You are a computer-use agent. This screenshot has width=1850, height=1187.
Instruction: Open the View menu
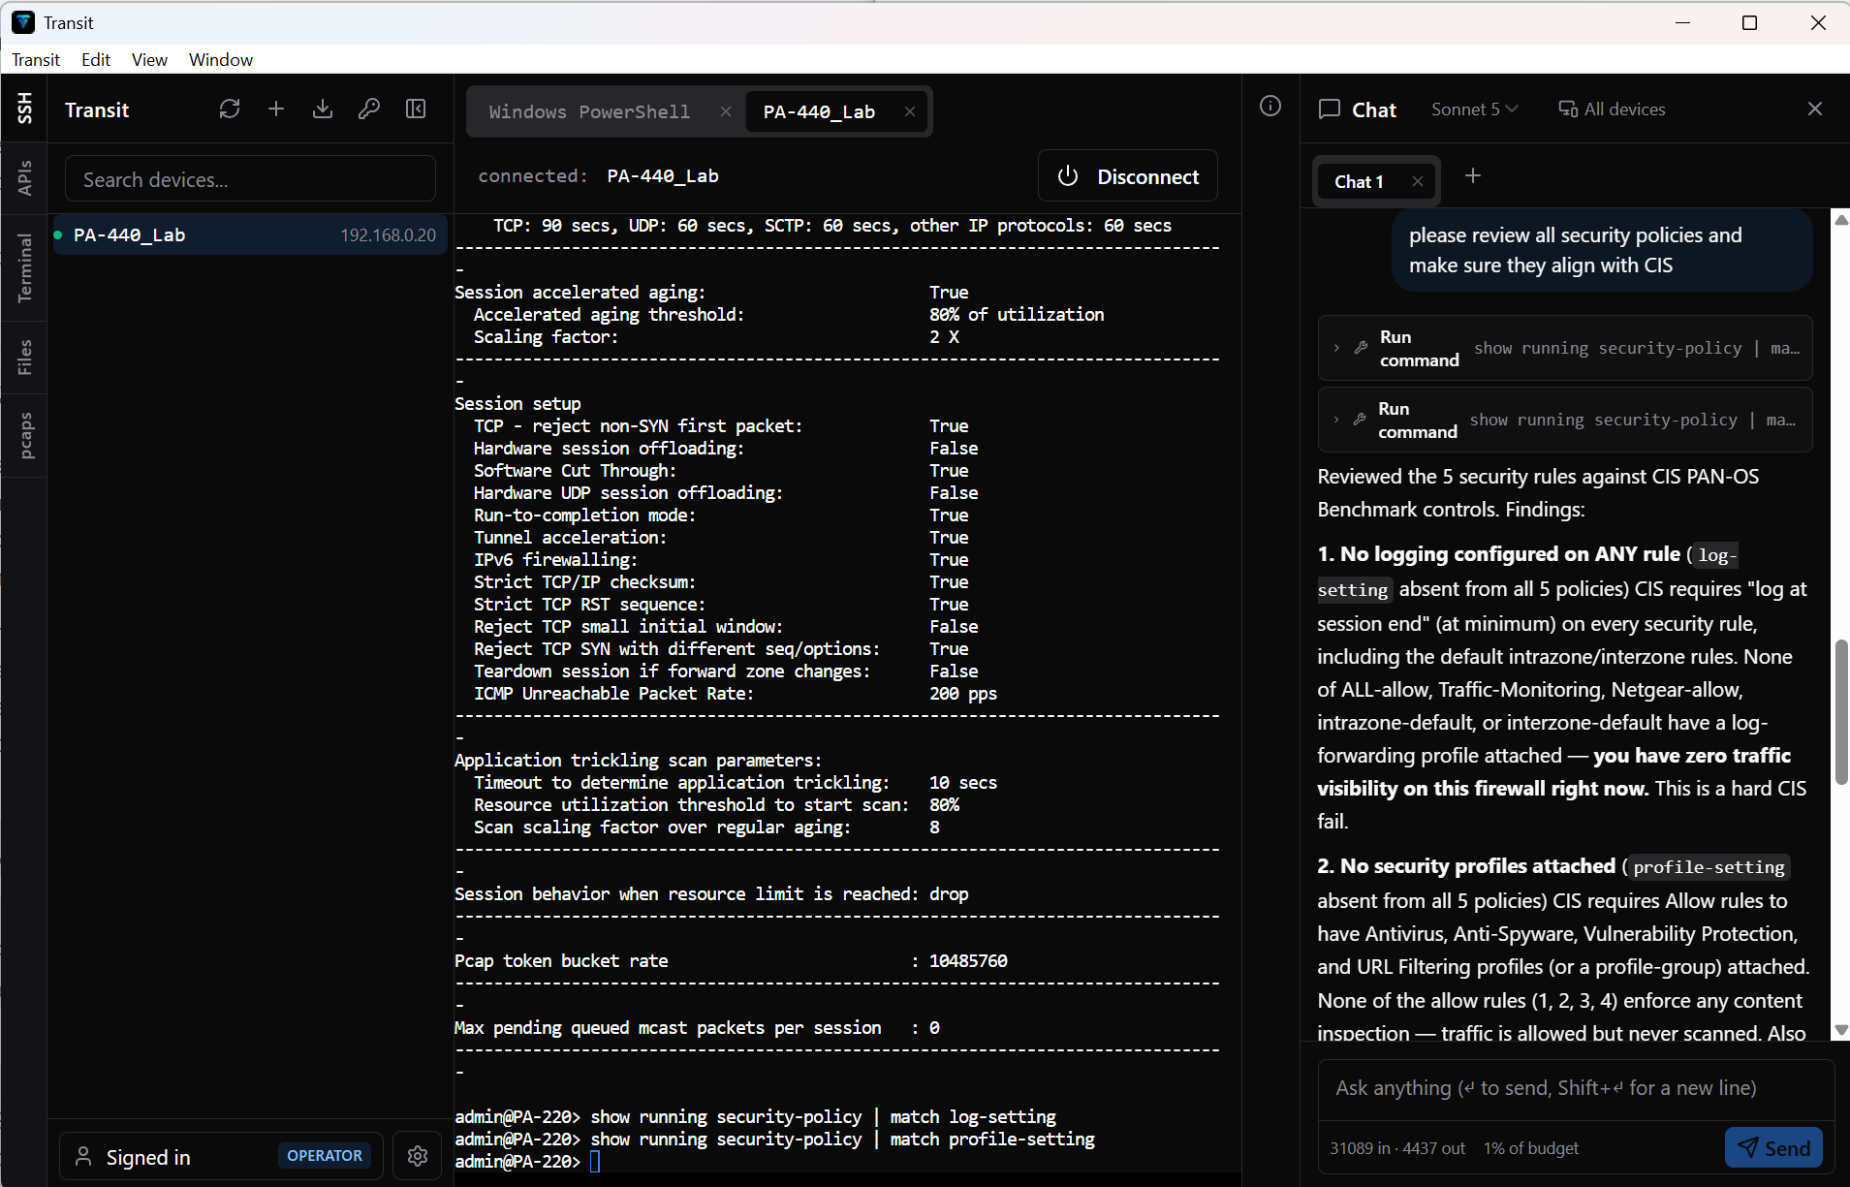(149, 59)
